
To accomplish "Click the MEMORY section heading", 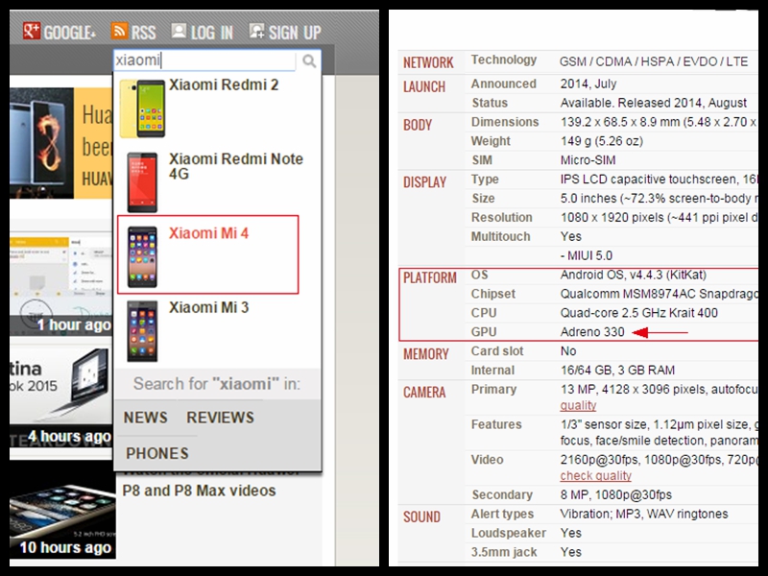I will pos(425,354).
